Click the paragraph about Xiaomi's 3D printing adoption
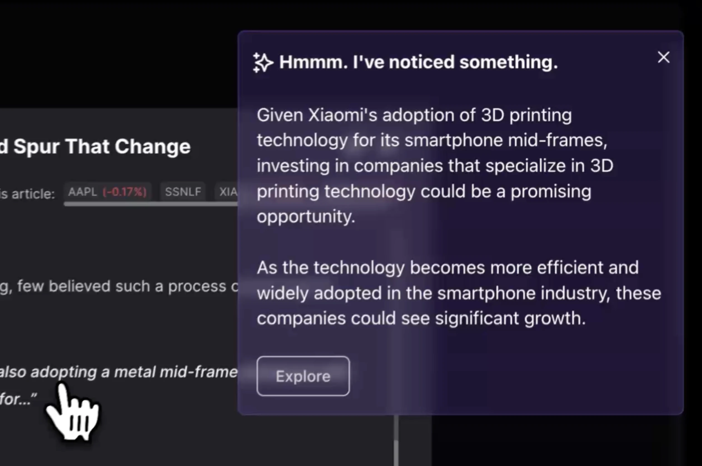The width and height of the screenshot is (702, 466). click(434, 165)
